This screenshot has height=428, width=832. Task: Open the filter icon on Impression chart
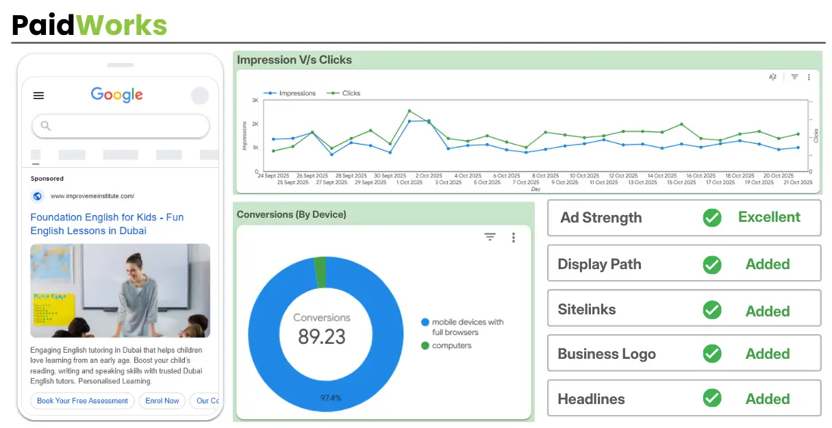793,77
